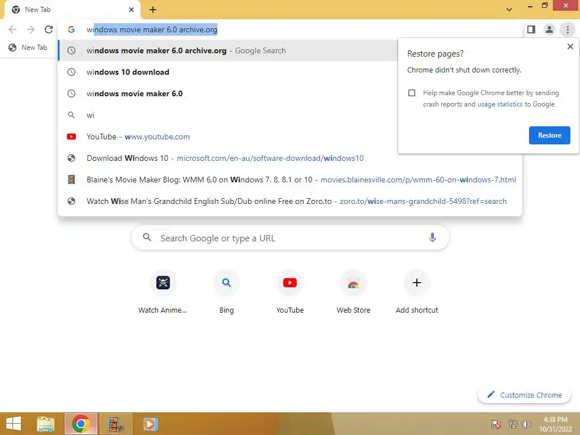This screenshot has height=435, width=580.
Task: Click the Action Center flag tray icon
Action: click(x=496, y=424)
